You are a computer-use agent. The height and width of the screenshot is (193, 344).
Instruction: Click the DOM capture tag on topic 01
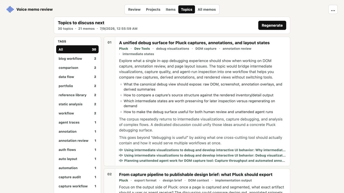206,49
